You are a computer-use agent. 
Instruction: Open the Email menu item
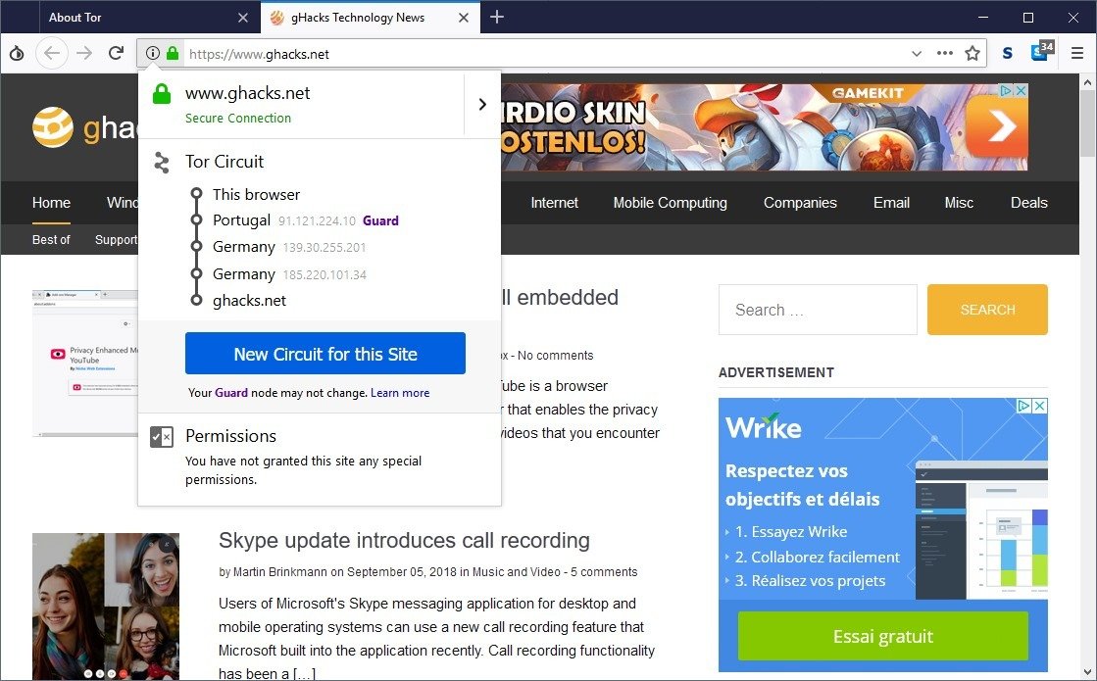(891, 203)
